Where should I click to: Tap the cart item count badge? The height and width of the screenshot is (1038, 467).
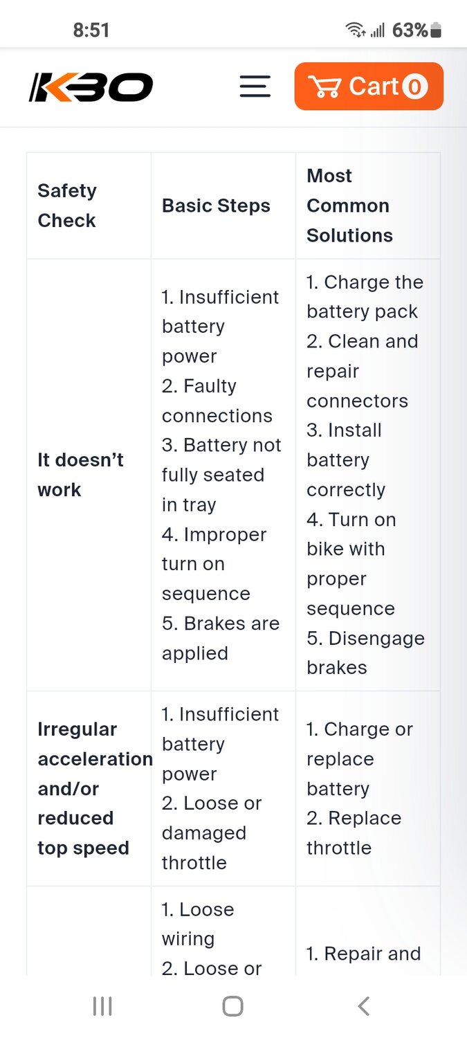point(414,87)
